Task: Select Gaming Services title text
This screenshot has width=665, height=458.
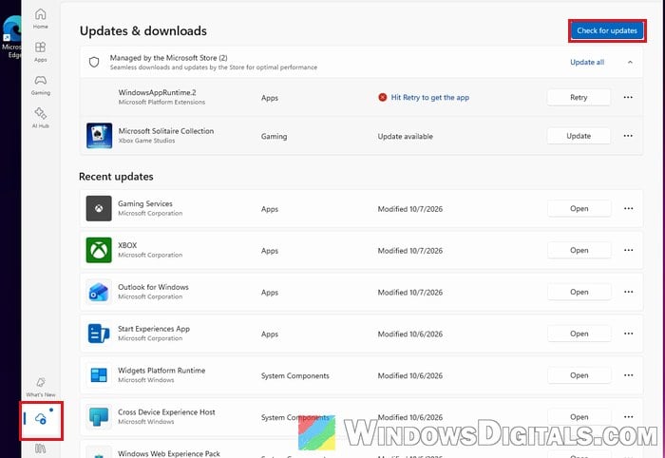Action: 145,203
